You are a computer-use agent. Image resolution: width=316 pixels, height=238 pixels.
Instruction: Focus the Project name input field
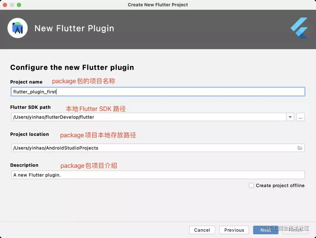158,92
